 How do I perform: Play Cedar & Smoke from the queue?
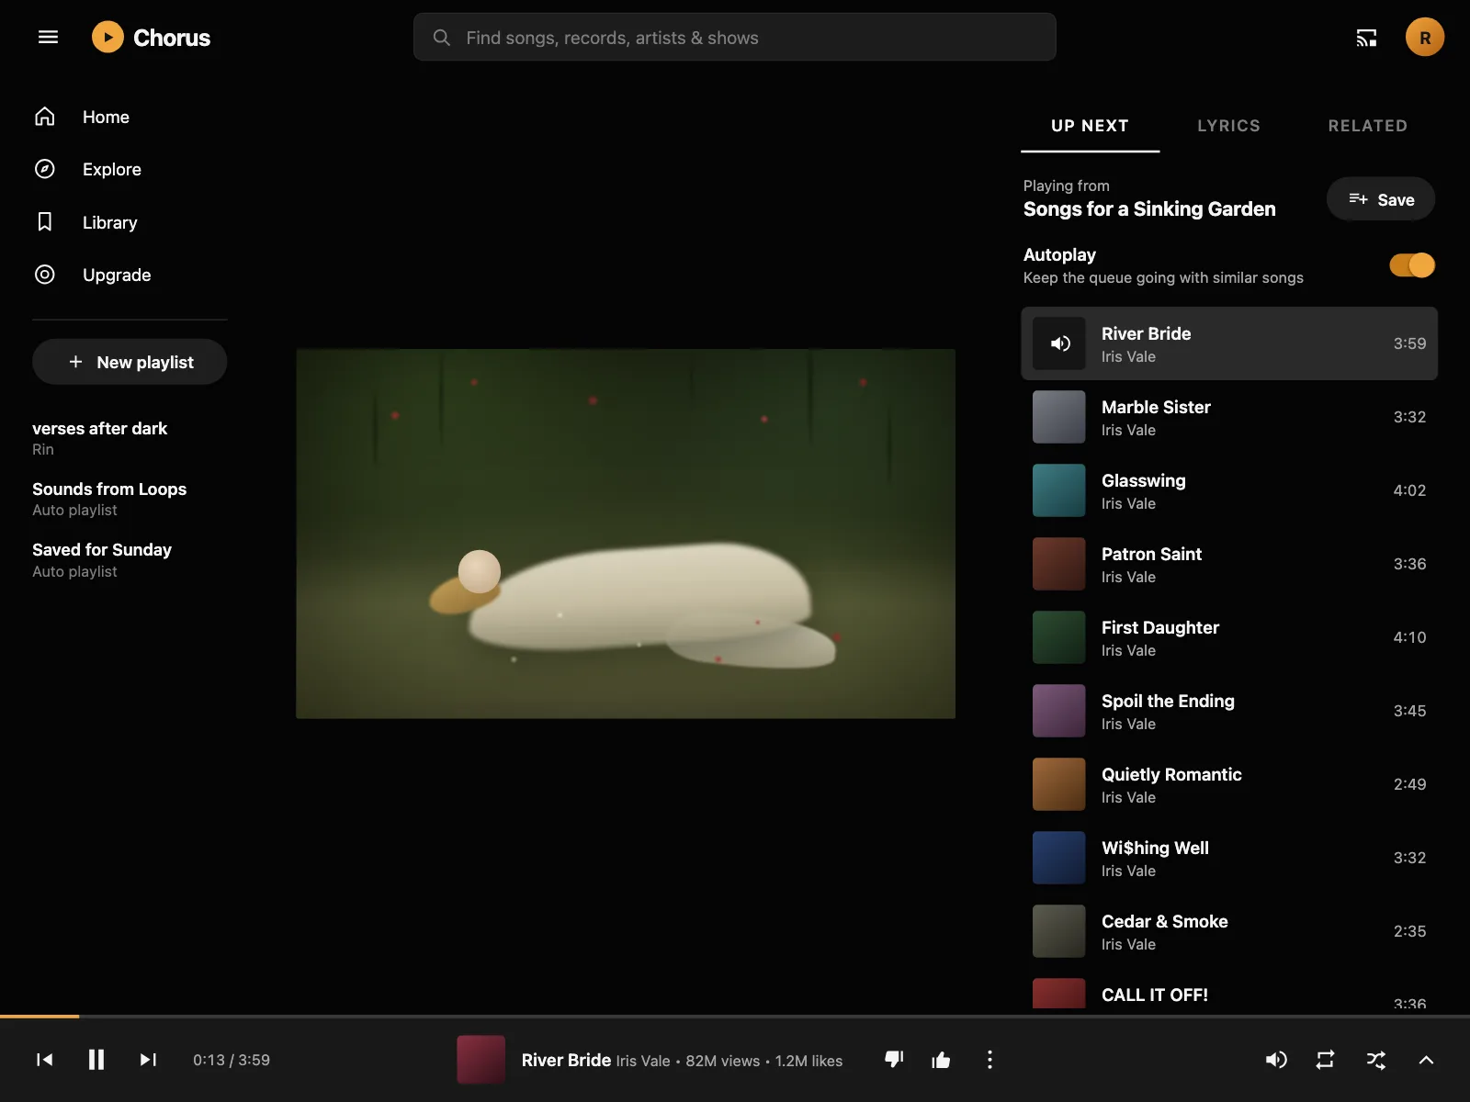point(1229,931)
